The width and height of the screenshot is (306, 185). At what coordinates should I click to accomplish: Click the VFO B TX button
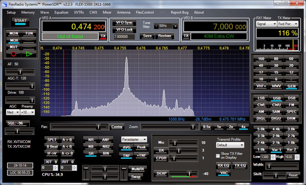186,36
